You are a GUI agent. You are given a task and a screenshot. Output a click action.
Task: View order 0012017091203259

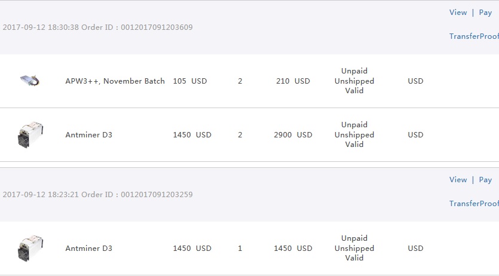[458, 180]
